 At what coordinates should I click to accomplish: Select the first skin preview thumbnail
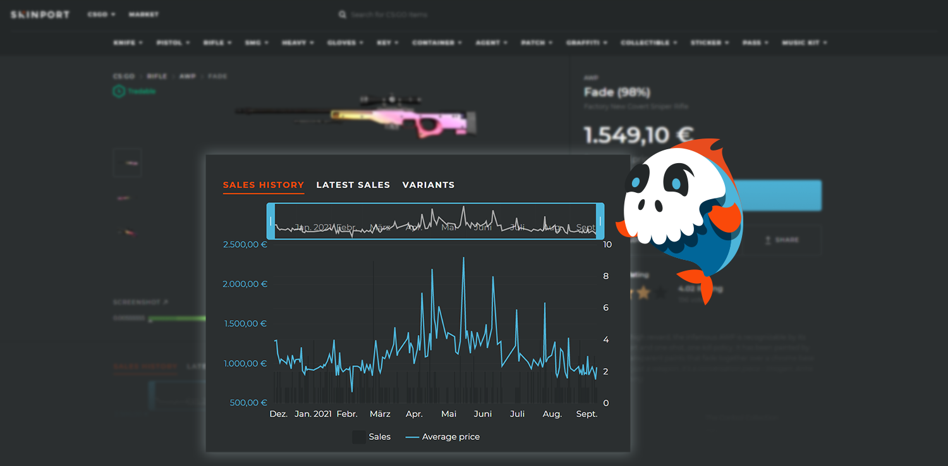point(127,162)
